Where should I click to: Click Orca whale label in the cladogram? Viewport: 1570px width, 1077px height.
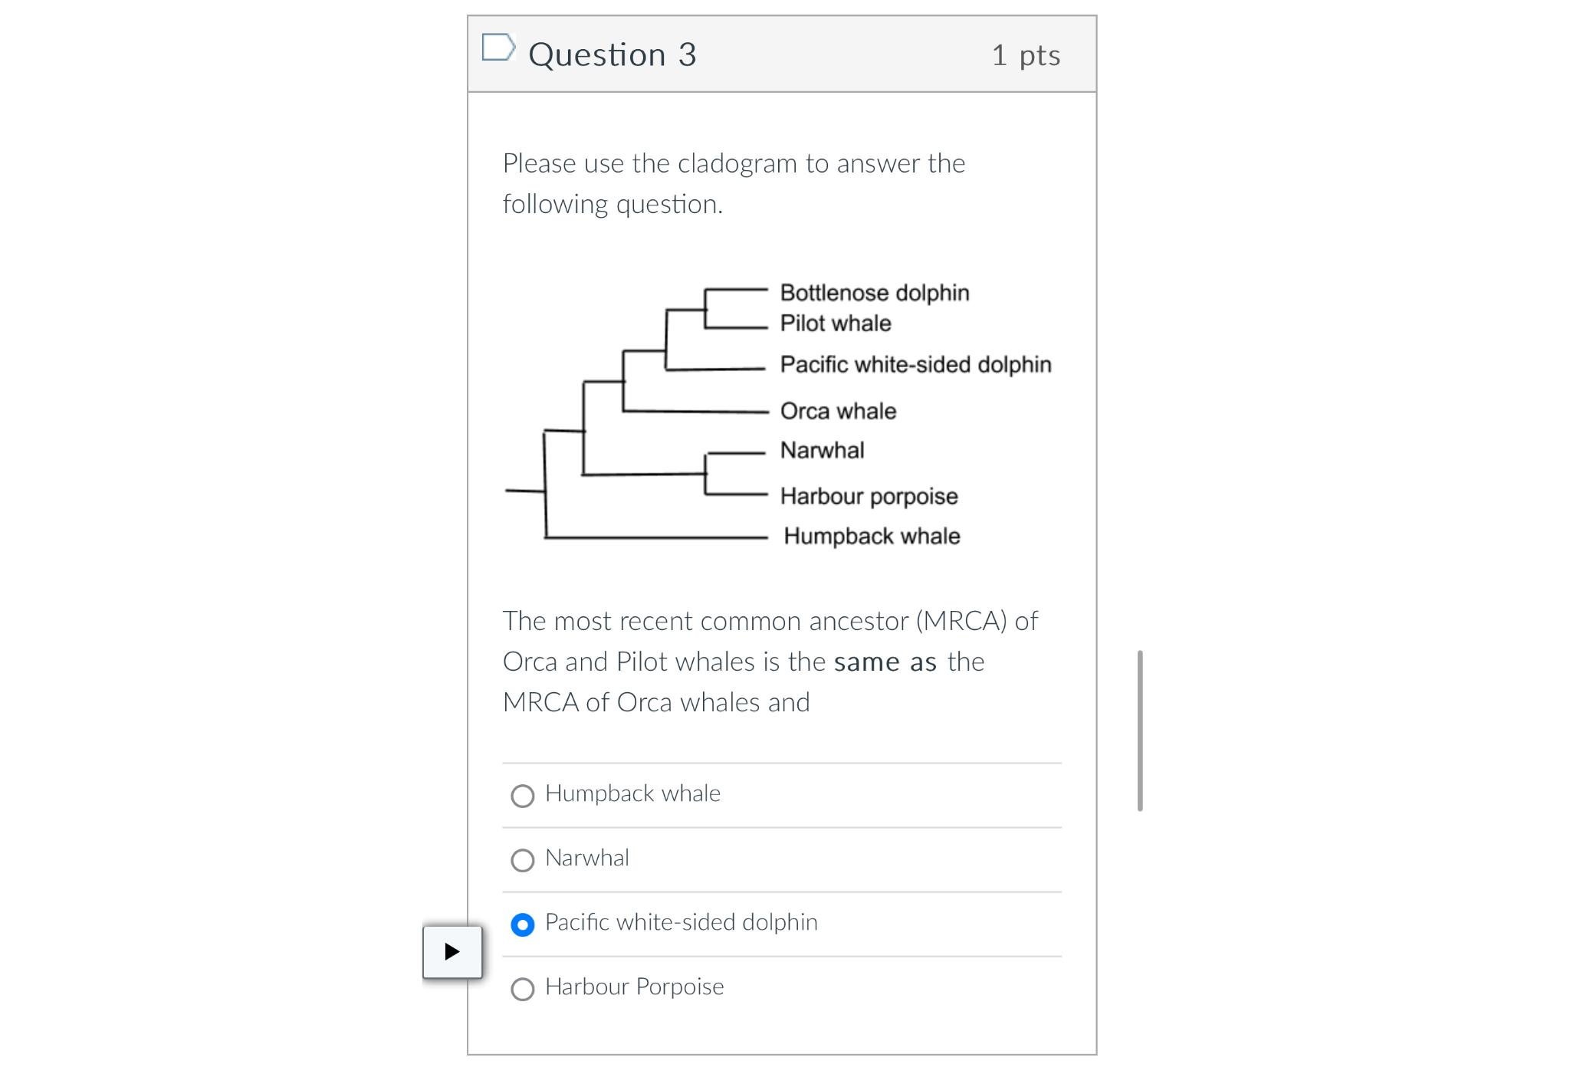pos(838,410)
